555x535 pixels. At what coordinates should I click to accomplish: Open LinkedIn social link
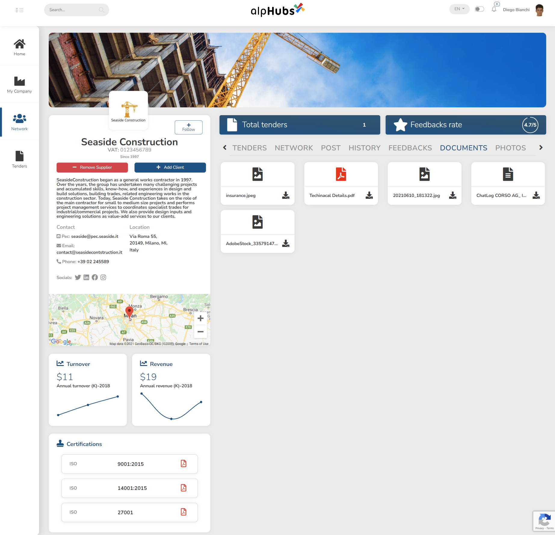click(86, 277)
